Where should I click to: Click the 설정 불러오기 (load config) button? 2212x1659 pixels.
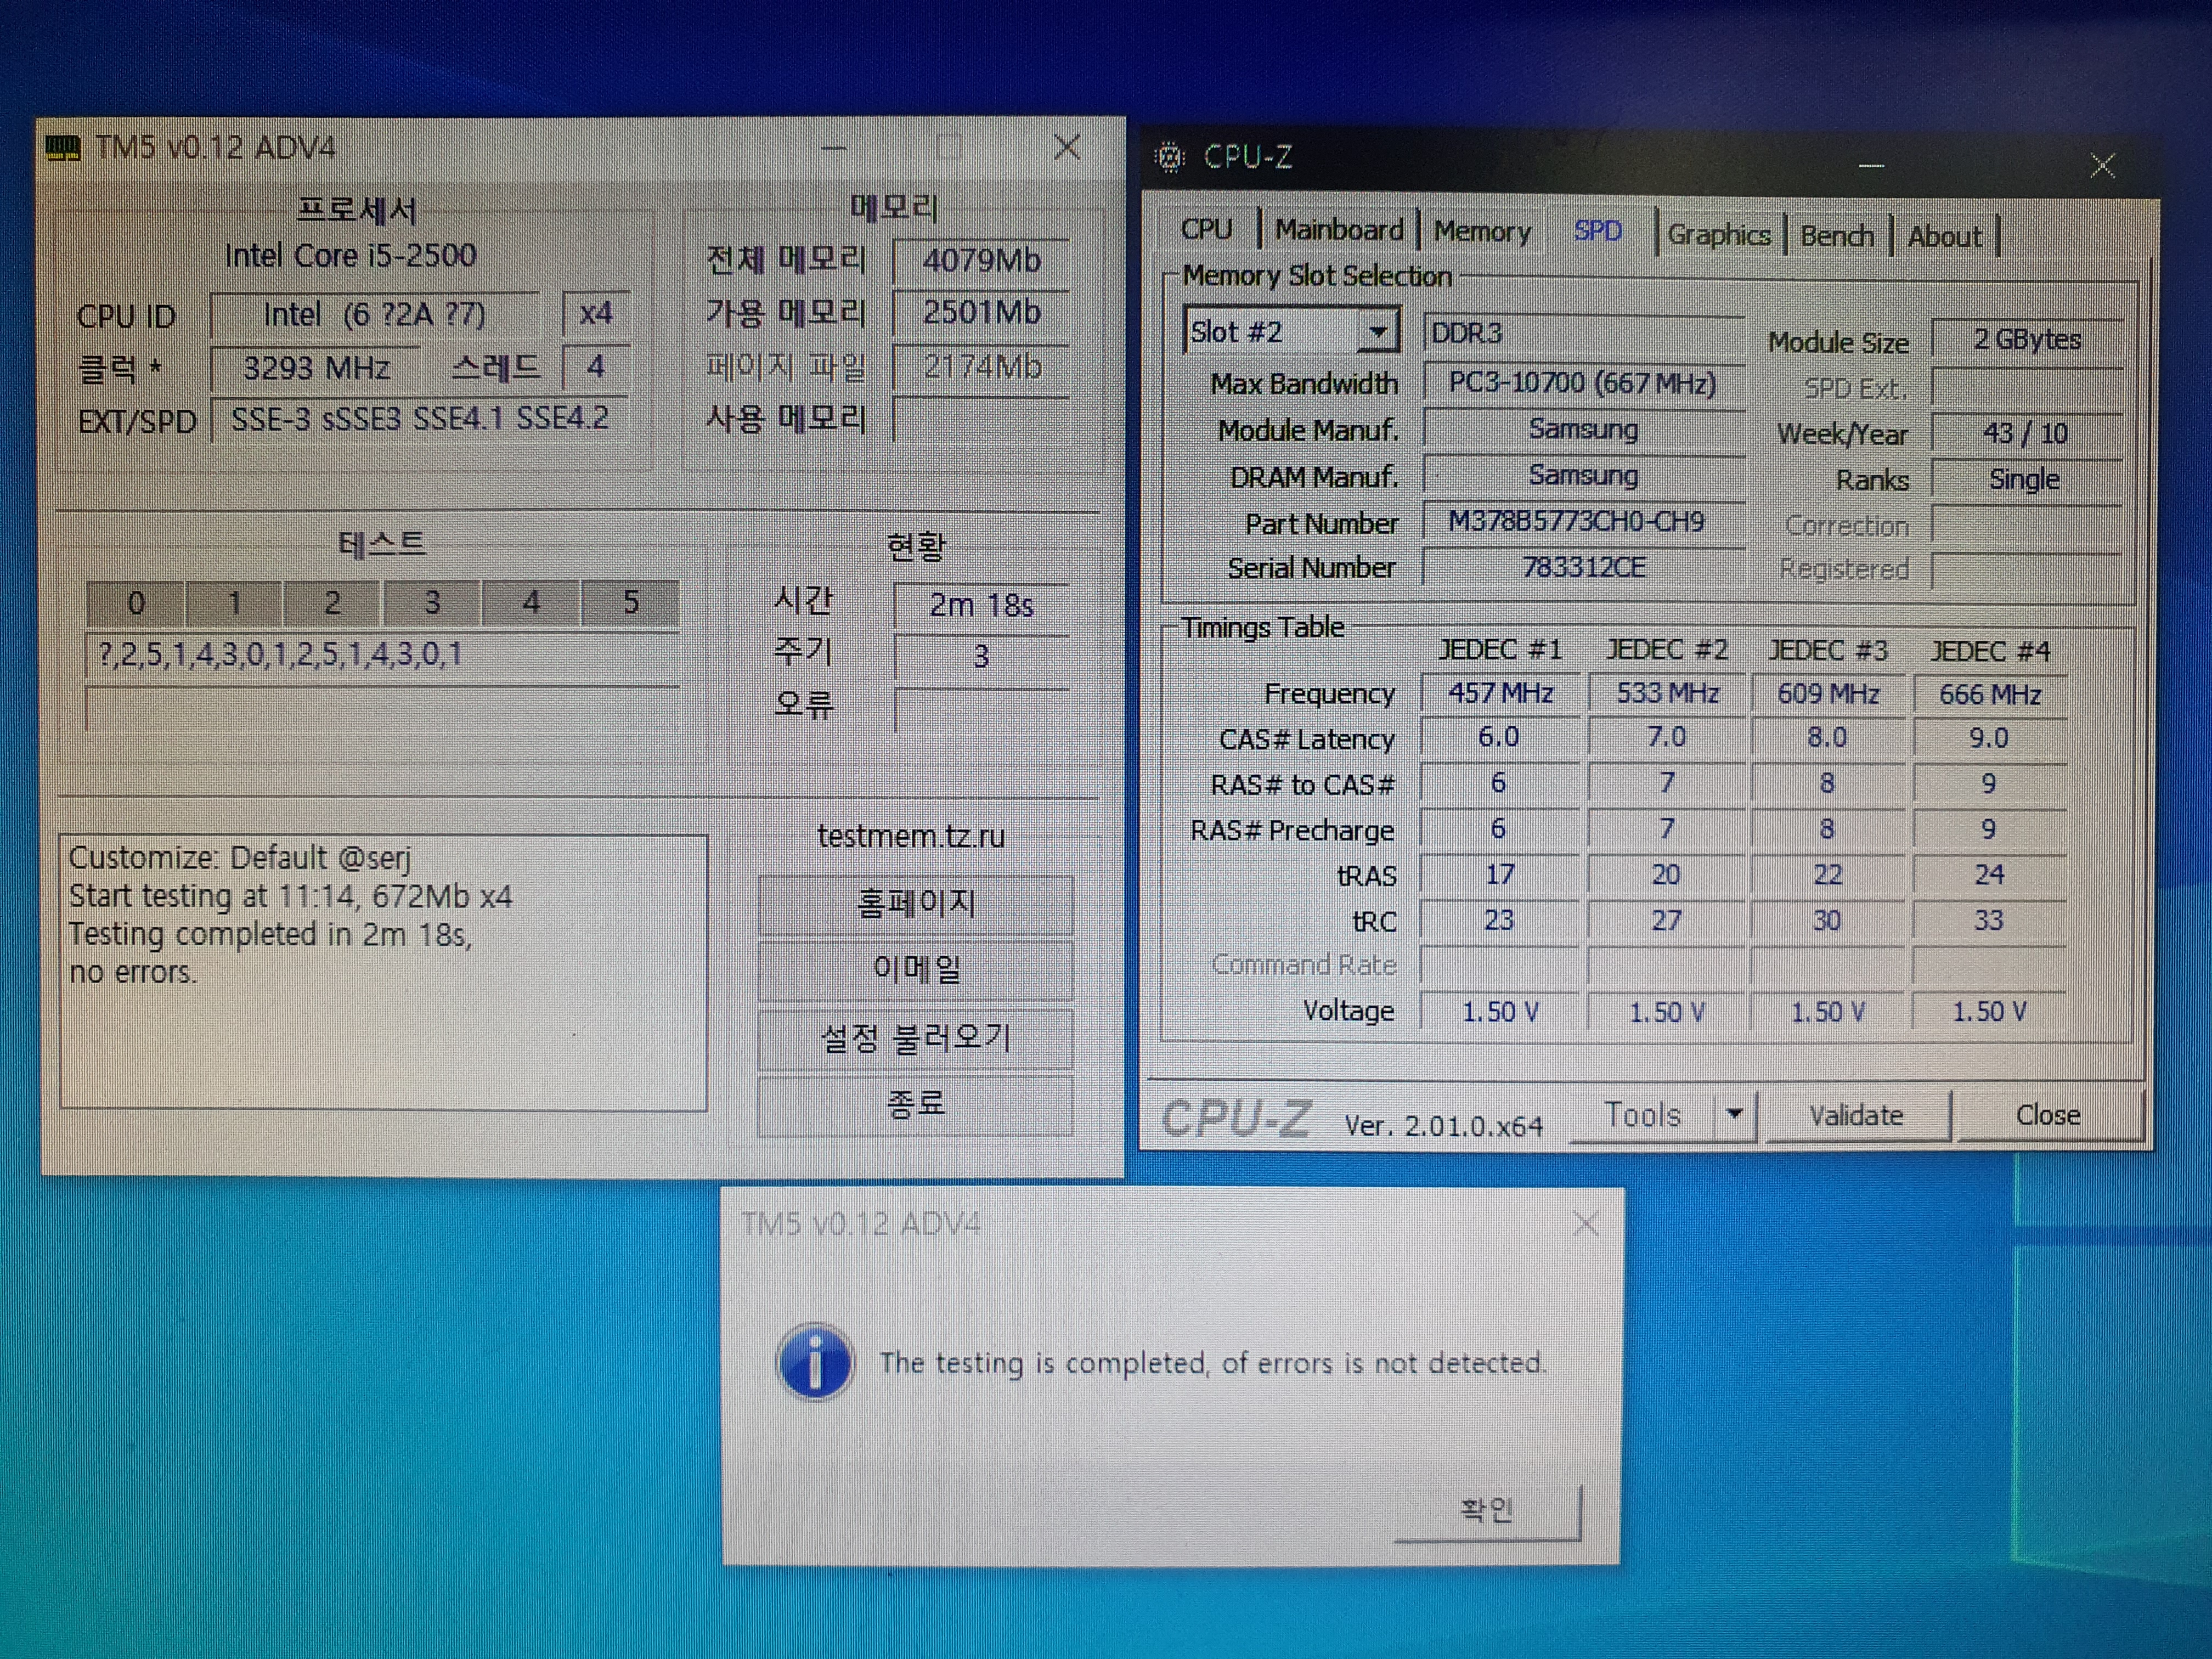pyautogui.click(x=915, y=1038)
